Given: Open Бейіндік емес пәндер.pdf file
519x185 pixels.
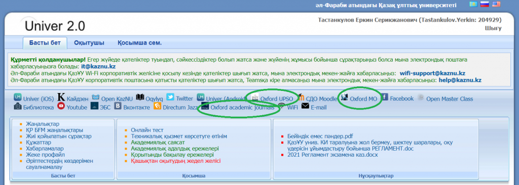Looking at the screenshot, I should (x=320, y=136).
